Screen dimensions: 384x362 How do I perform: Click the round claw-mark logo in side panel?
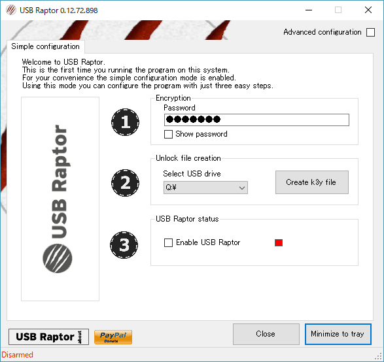(58, 258)
